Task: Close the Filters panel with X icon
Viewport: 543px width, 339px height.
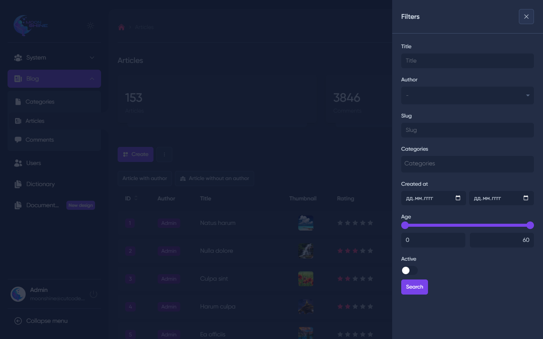Action: [526, 17]
